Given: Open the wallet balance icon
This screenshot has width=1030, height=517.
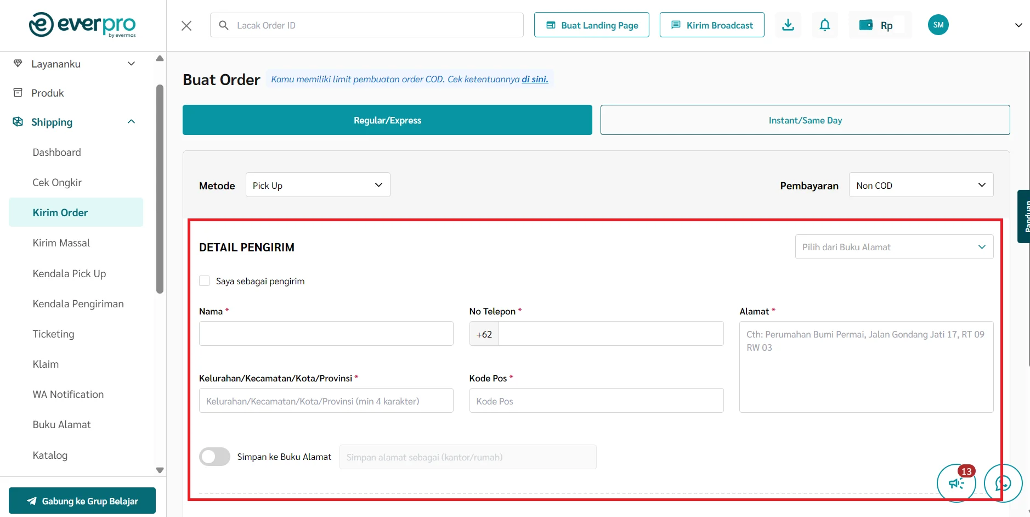Looking at the screenshot, I should (866, 25).
